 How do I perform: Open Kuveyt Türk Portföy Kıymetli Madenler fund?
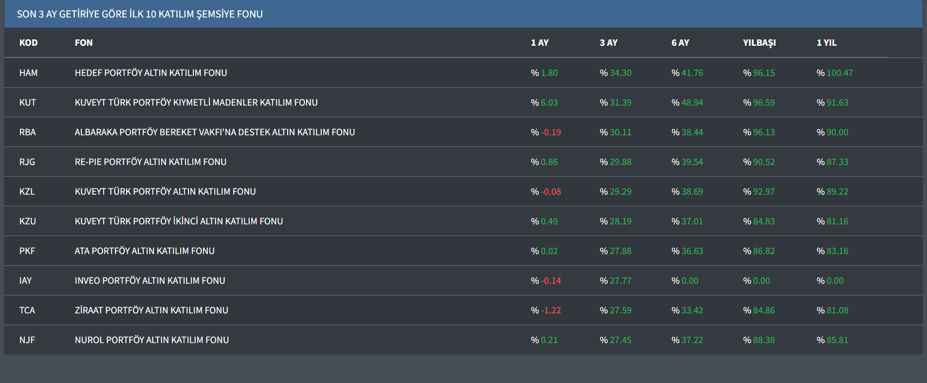(196, 103)
